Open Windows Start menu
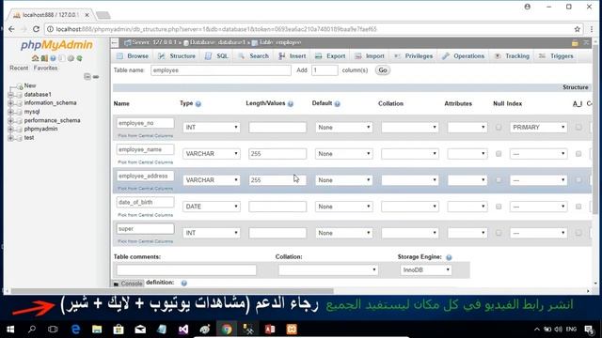 [10, 330]
